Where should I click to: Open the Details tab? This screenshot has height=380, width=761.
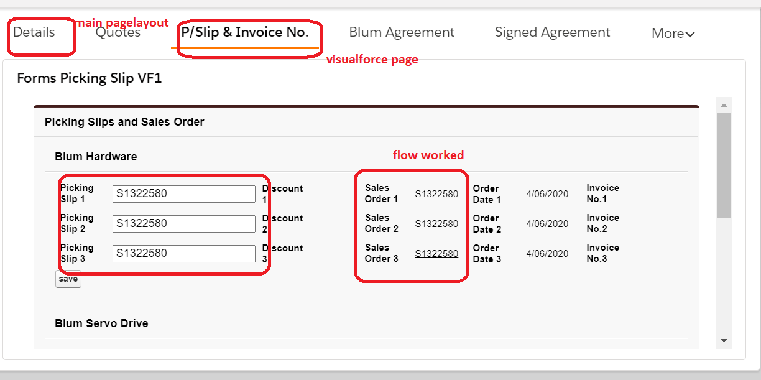[34, 32]
